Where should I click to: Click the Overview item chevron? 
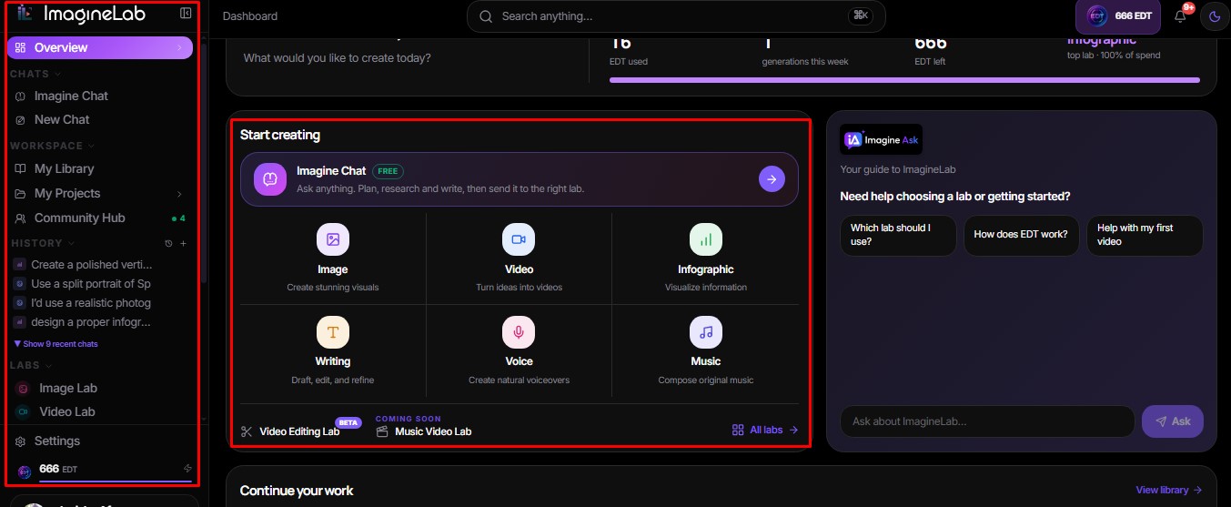tap(179, 47)
